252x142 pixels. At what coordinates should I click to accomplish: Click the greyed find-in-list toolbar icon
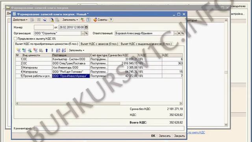(x=33, y=20)
